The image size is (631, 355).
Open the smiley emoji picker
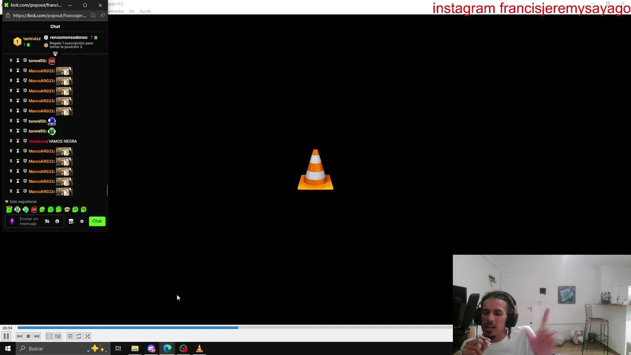(57, 221)
